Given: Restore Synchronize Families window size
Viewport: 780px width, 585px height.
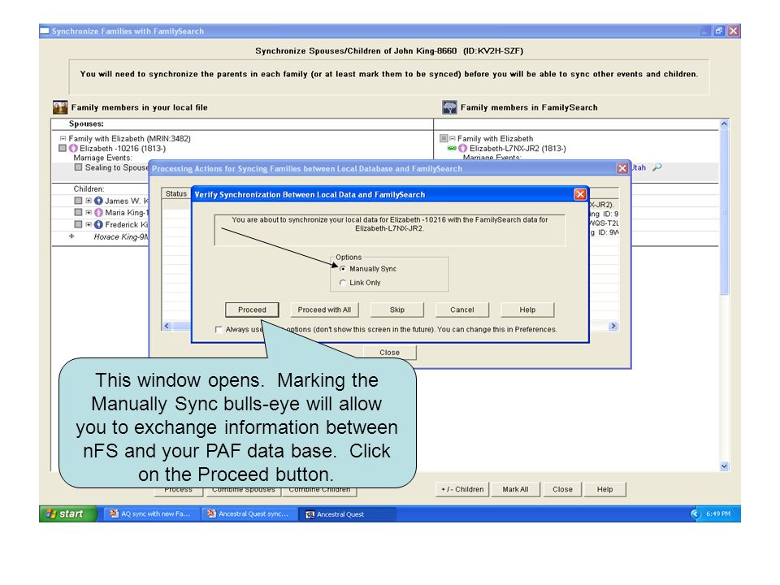Looking at the screenshot, I should 719,31.
